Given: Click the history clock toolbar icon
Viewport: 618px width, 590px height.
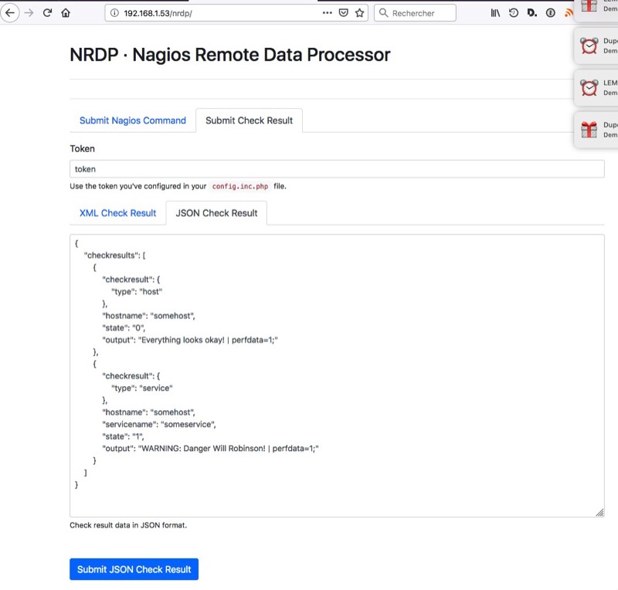Looking at the screenshot, I should click(x=514, y=13).
